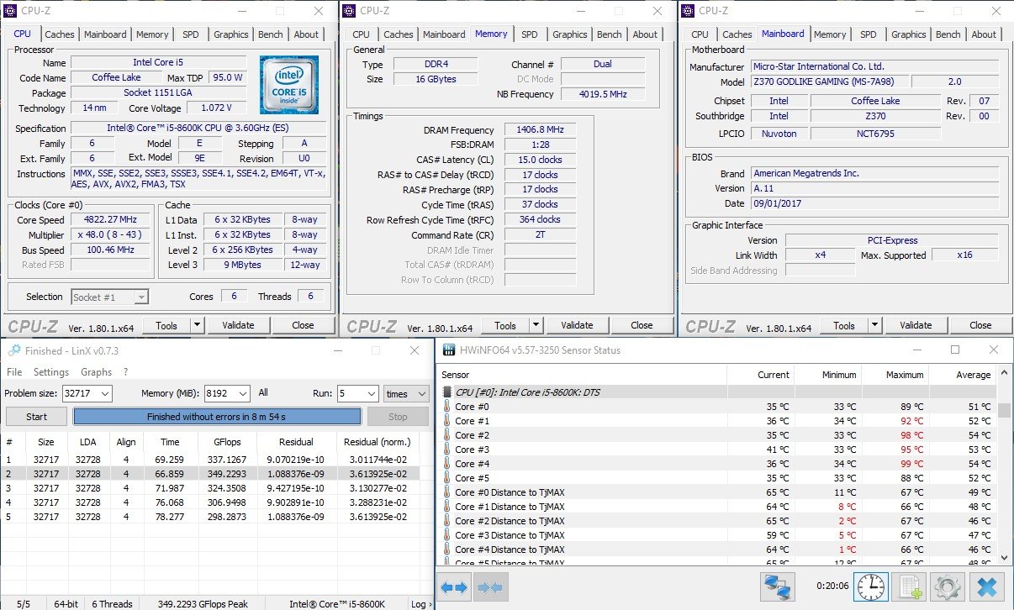The image size is (1014, 610).
Task: Click CPU-Z app icon in CPU-tab window title
Action: point(10,11)
